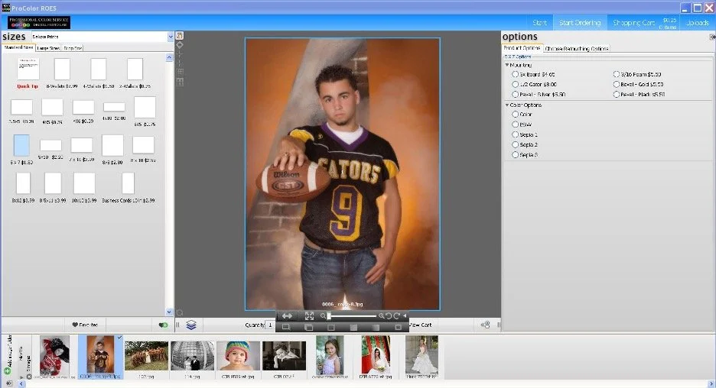Click the Favorites button
Screen dimensions: 716x388
pyautogui.click(x=85, y=325)
